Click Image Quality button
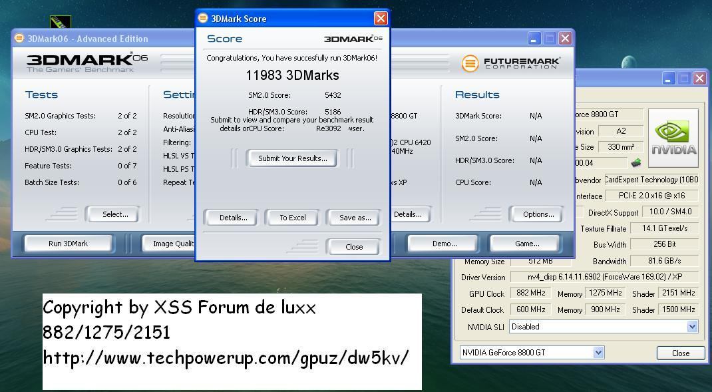Viewport: 712px width, 392px height. pos(169,244)
